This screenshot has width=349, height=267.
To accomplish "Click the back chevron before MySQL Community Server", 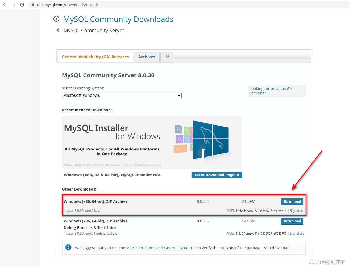I will coord(58,30).
